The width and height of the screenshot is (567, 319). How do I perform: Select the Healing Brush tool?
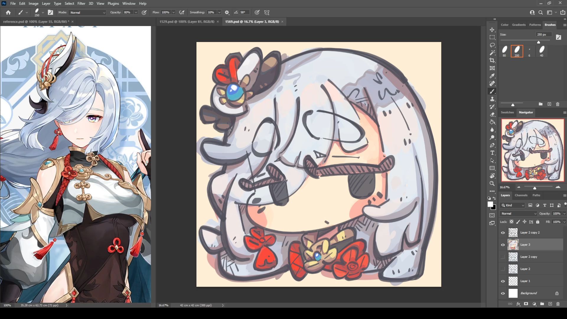pos(492,84)
